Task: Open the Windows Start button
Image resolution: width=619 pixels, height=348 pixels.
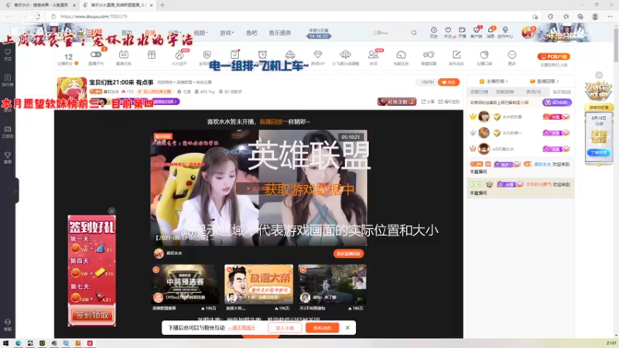Action: click(x=5, y=343)
